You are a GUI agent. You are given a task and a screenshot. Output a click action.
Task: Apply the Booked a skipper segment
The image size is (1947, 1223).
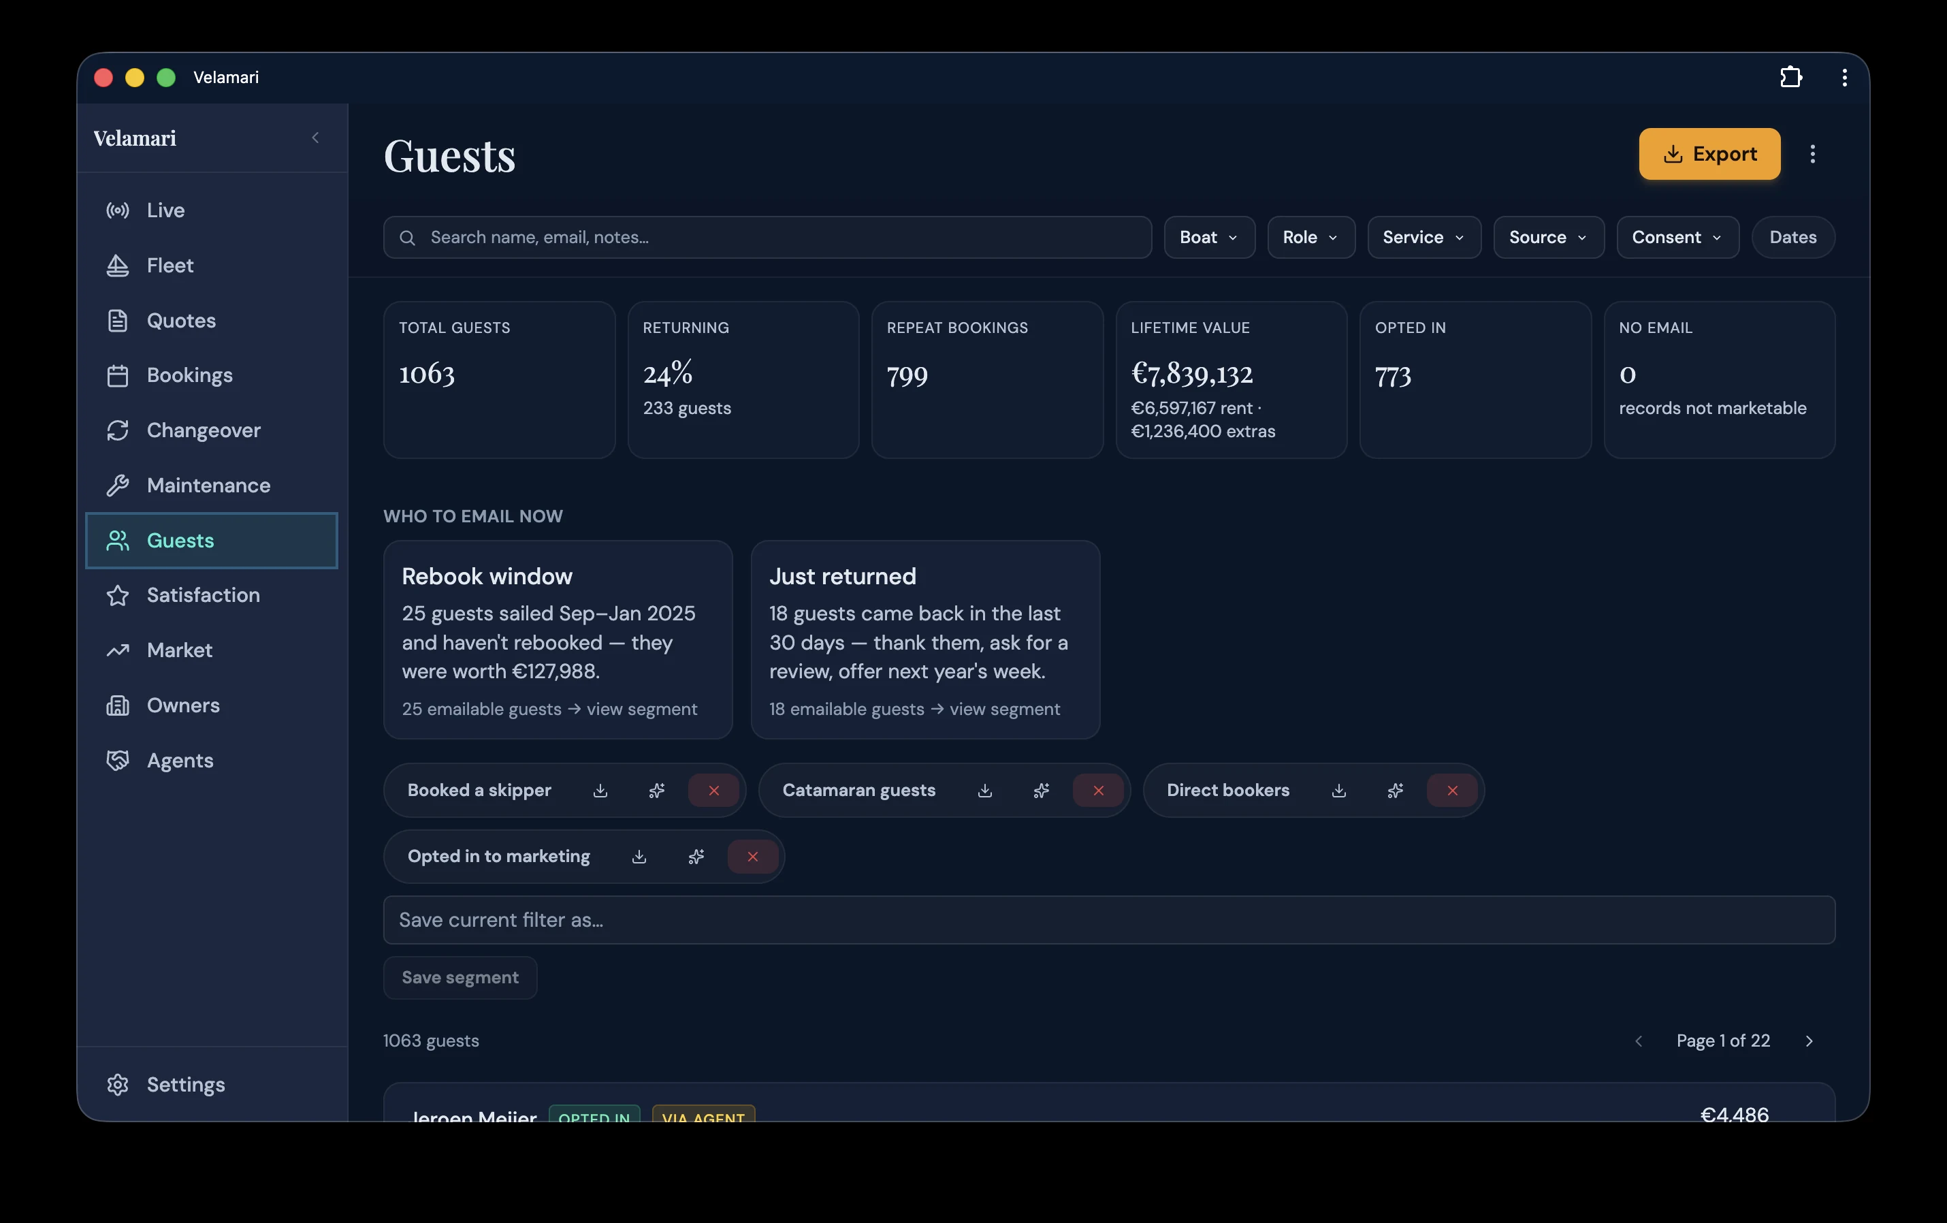pos(479,791)
